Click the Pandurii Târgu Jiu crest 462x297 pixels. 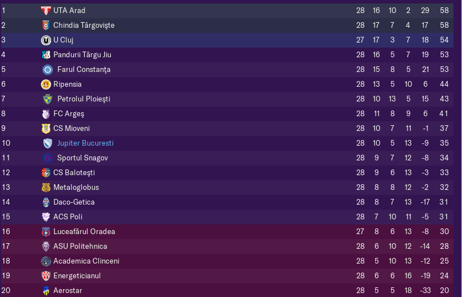45,55
